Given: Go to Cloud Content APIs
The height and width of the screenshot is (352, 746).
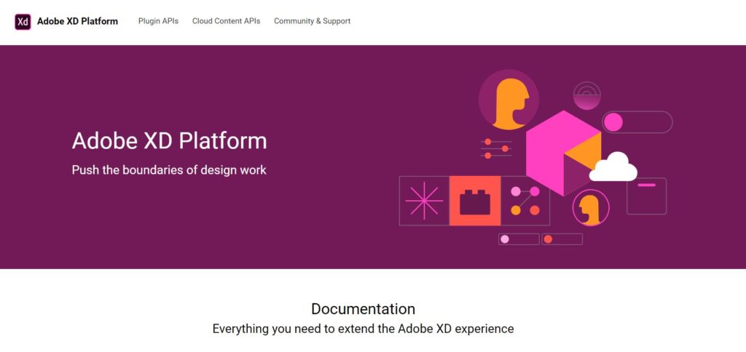Looking at the screenshot, I should click(x=226, y=21).
